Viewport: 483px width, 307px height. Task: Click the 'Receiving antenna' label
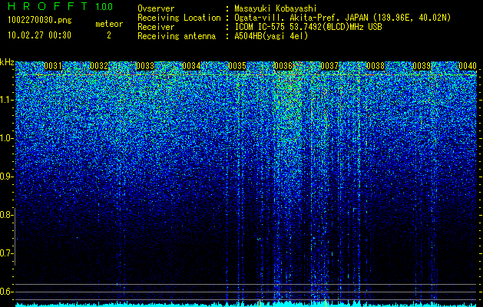pyautogui.click(x=177, y=36)
